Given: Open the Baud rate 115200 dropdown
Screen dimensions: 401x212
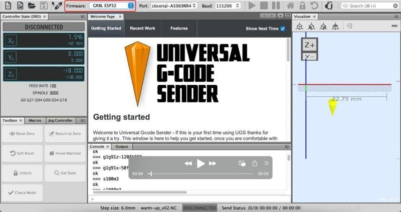Looking at the screenshot, I should pos(228,6).
